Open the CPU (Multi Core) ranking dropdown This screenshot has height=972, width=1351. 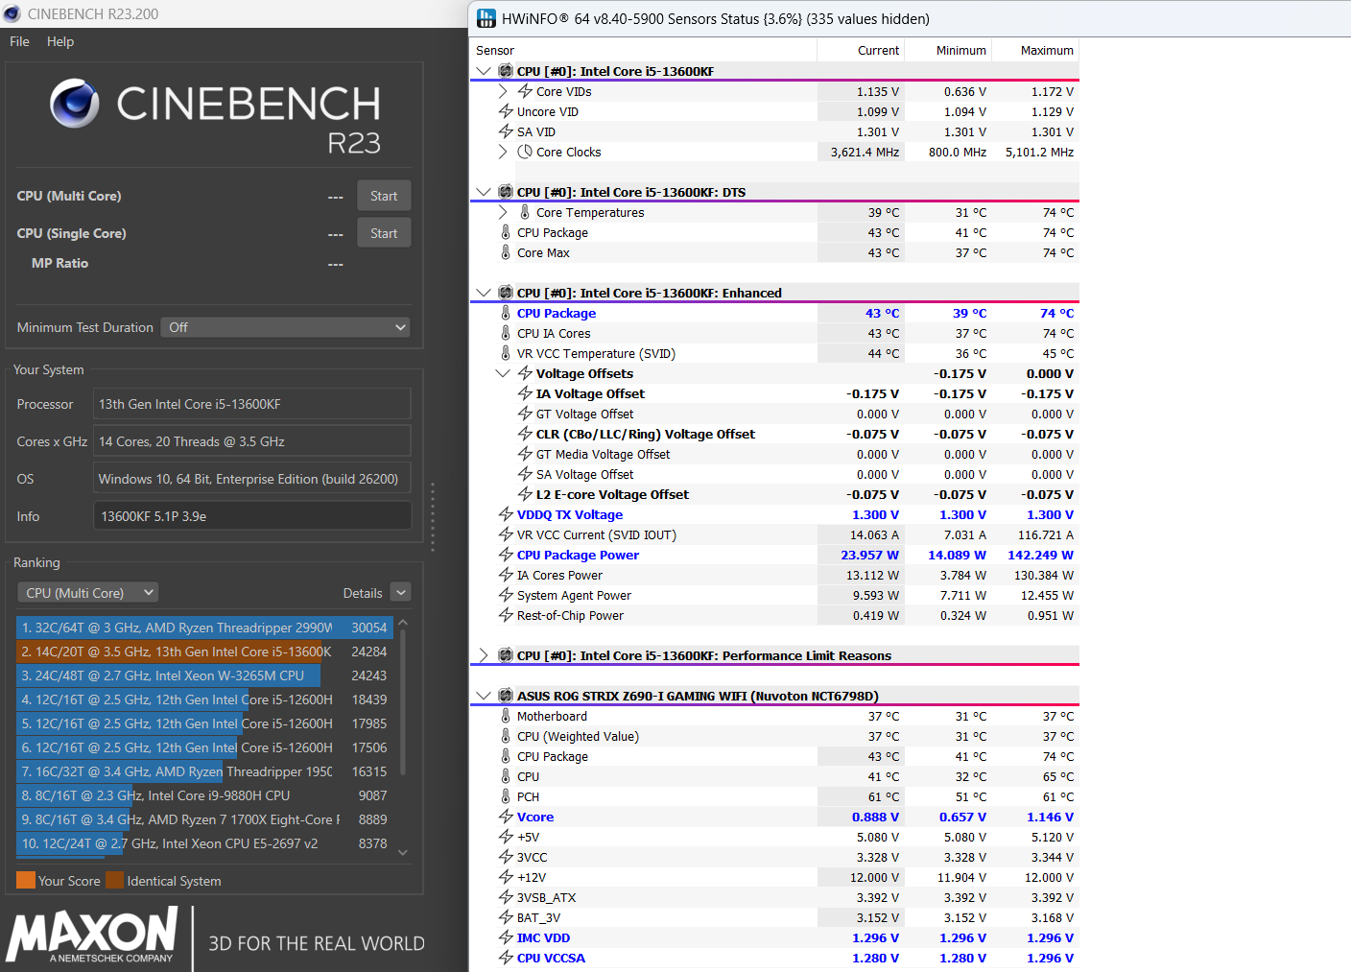pyautogui.click(x=87, y=593)
